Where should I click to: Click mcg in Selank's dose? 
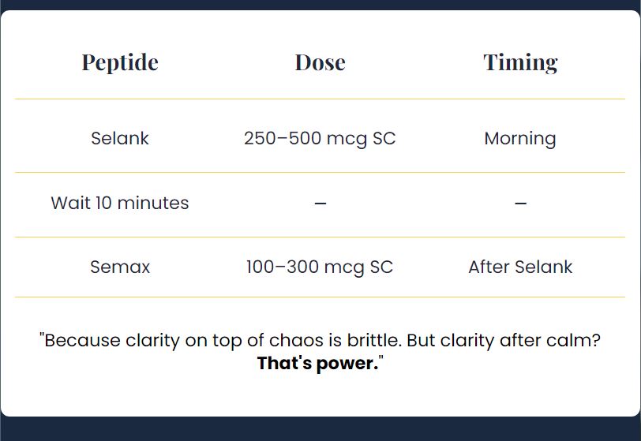(x=347, y=139)
